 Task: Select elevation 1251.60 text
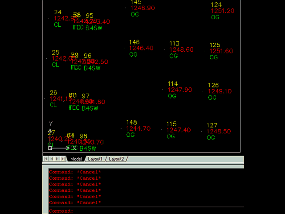pos(221,51)
